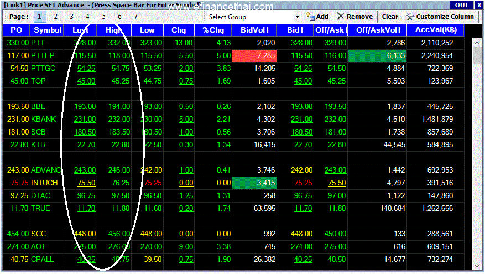The height and width of the screenshot is (274, 485).
Task: Switch to page 7
Action: tap(136, 17)
